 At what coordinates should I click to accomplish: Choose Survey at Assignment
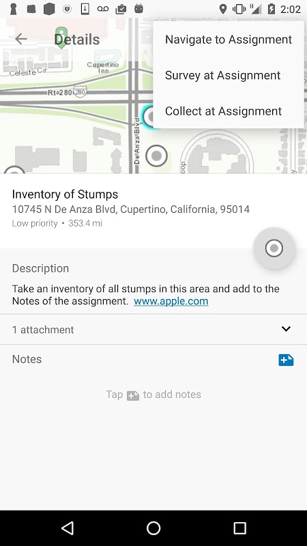coord(229,75)
